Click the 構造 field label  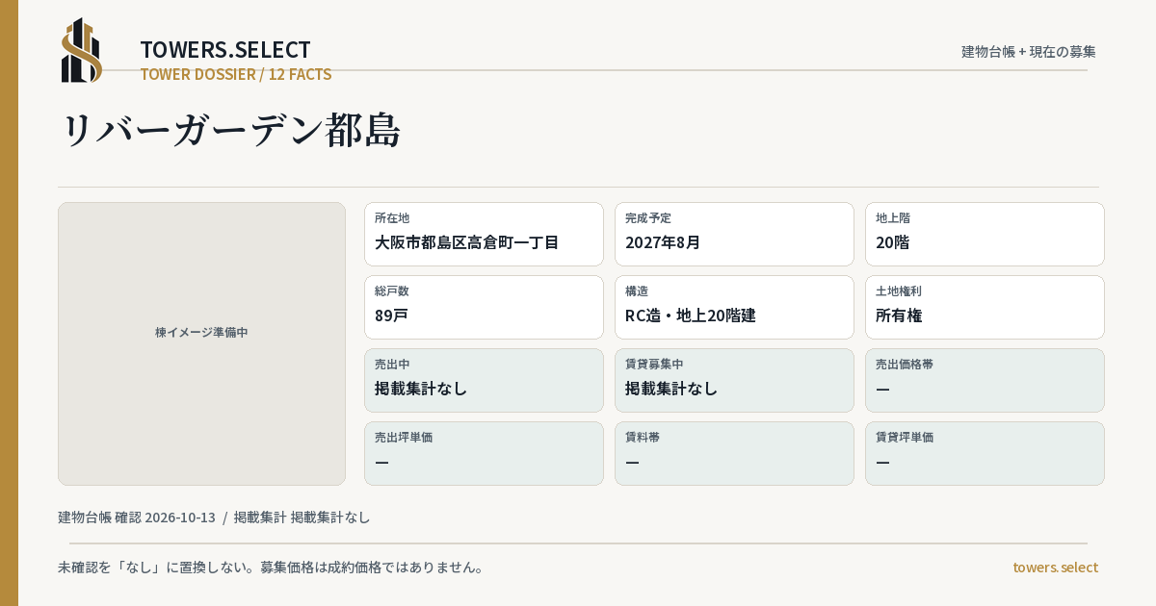point(637,291)
